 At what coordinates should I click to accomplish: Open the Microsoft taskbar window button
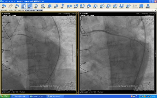(55, 96)
